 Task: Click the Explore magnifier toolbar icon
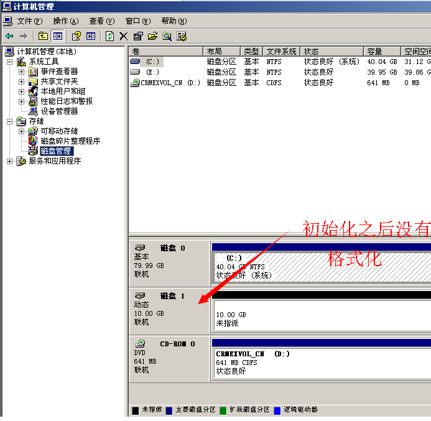pos(167,36)
